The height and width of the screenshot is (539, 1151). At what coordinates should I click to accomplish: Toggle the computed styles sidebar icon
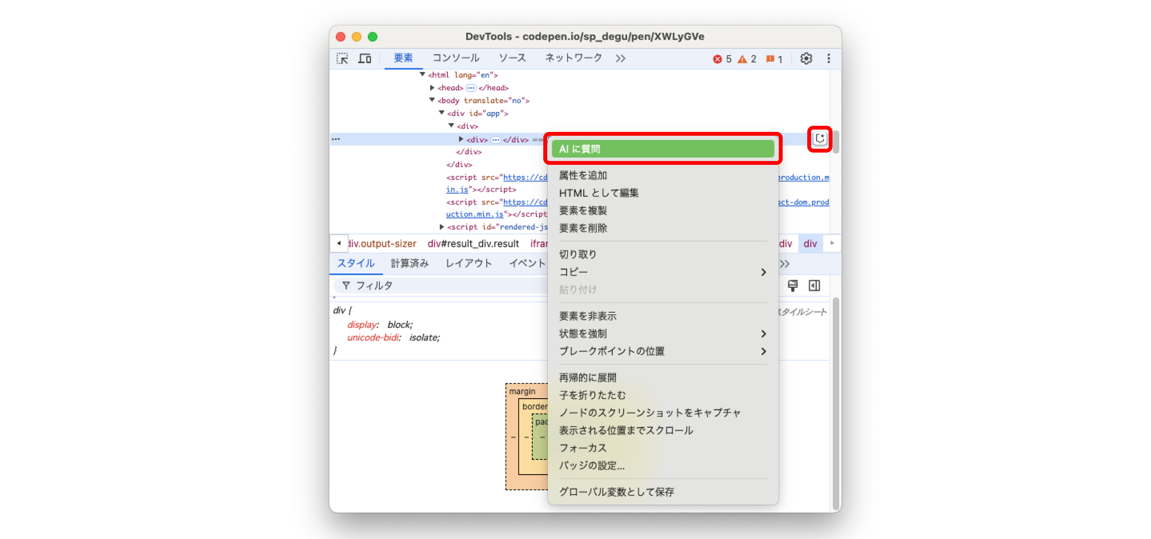pos(814,285)
